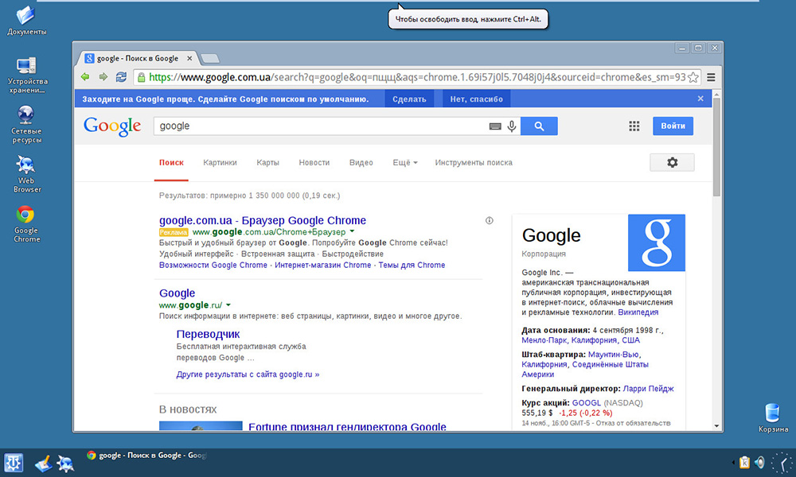Image resolution: width=796 pixels, height=477 pixels.
Task: Click the blue Google 'g' logo thumbnail
Action: click(x=657, y=242)
